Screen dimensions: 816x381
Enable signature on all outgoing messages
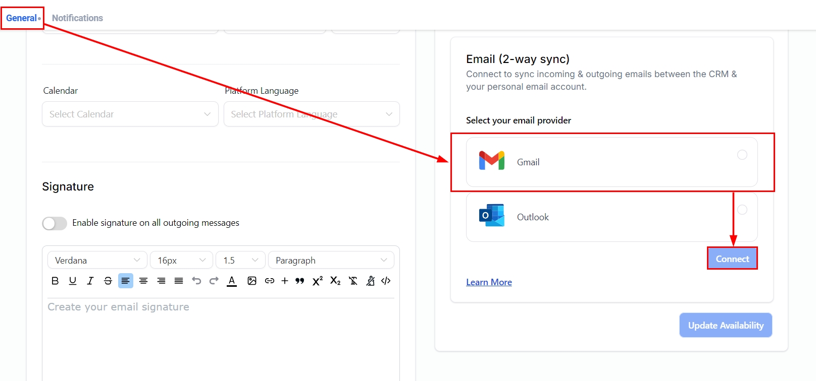(55, 223)
